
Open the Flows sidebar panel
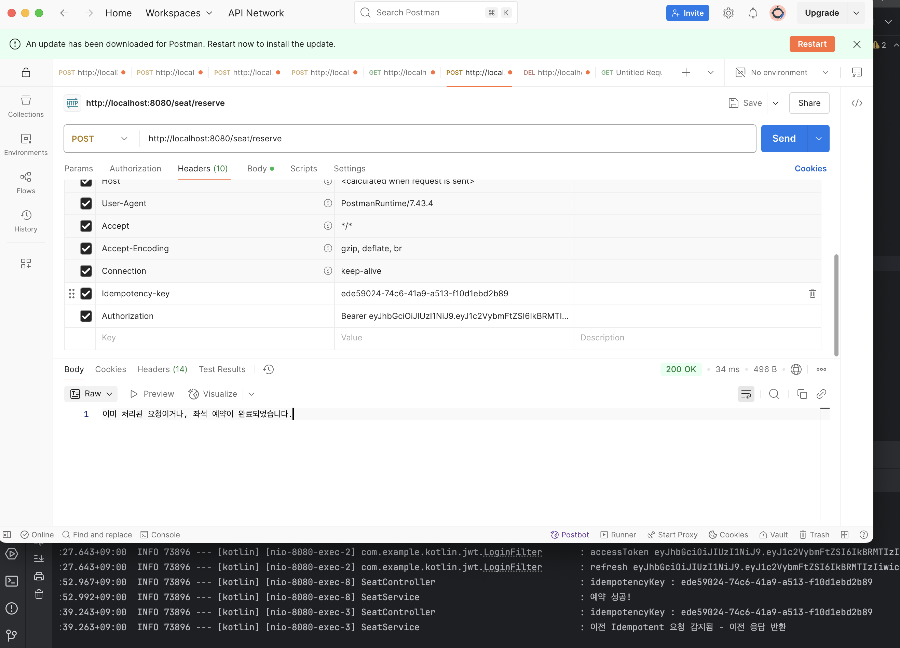(26, 182)
